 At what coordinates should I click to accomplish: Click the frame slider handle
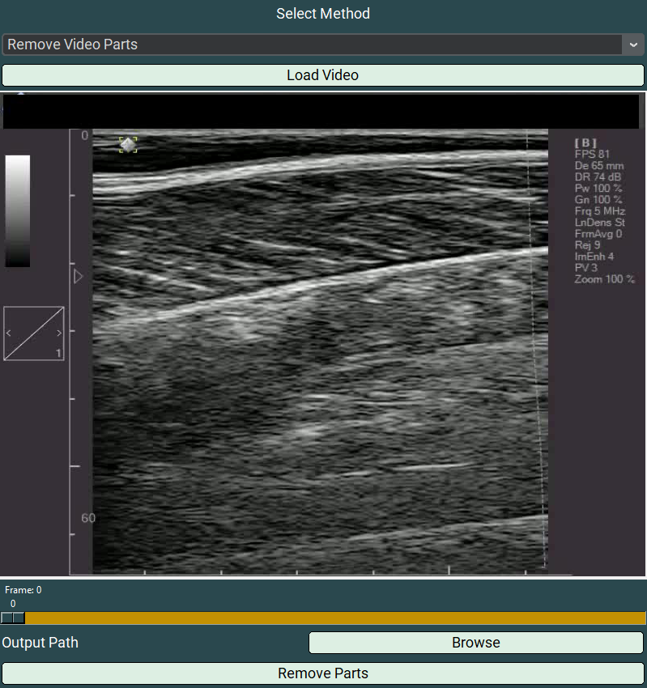(x=12, y=618)
